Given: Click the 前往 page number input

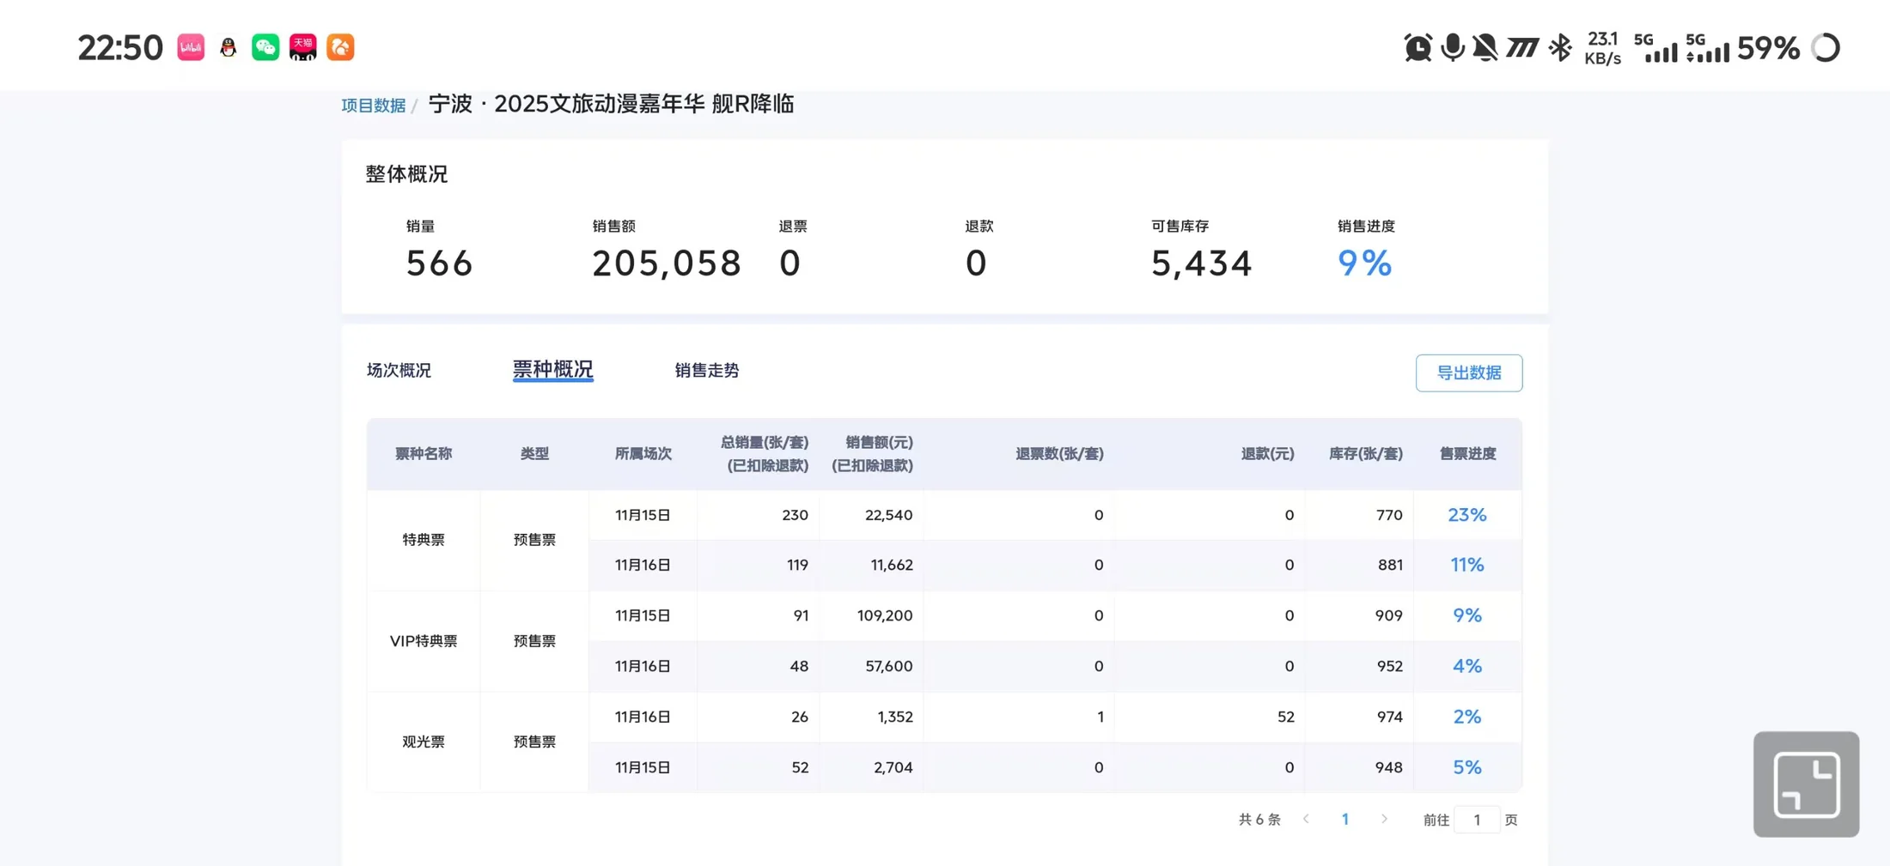Looking at the screenshot, I should click(x=1477, y=820).
